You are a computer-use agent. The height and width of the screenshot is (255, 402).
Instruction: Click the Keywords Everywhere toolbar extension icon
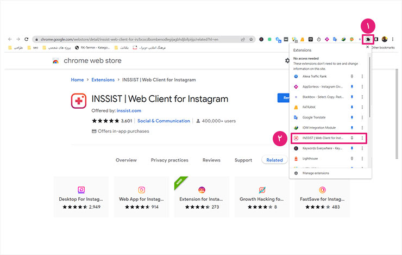261,39
